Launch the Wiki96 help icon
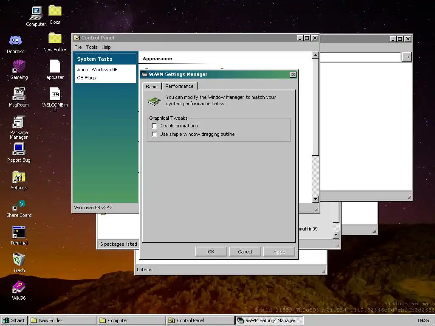 point(19,290)
